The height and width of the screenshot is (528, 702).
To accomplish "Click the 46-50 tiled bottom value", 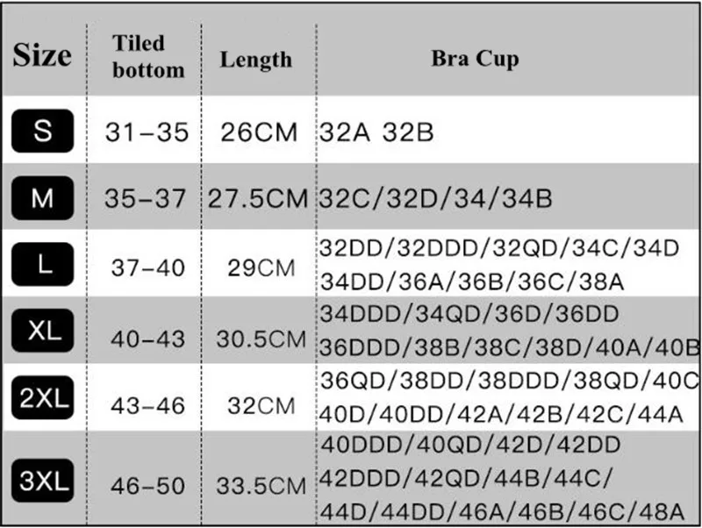I will [147, 486].
